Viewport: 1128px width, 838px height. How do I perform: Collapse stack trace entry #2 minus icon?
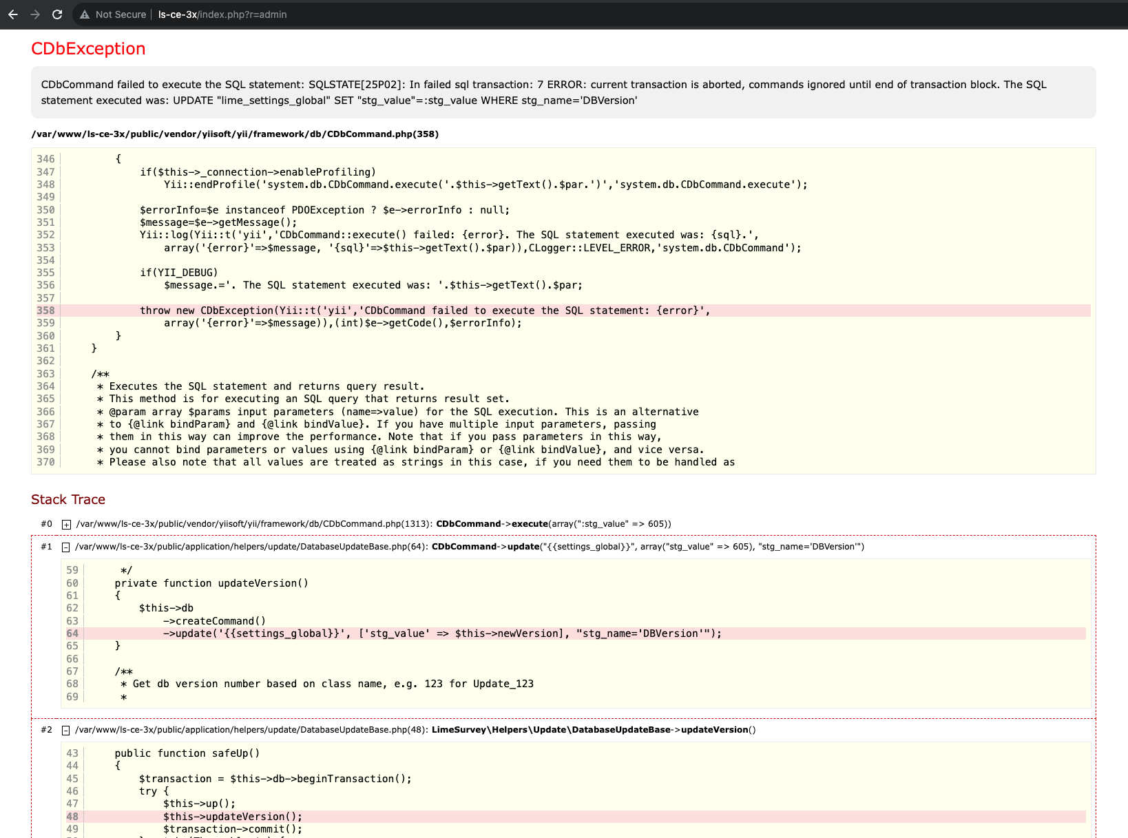66,731
